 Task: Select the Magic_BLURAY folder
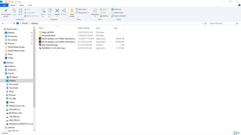pyautogui.click(x=48, y=32)
